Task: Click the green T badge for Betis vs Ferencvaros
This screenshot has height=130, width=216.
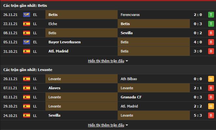Action: coord(211,15)
